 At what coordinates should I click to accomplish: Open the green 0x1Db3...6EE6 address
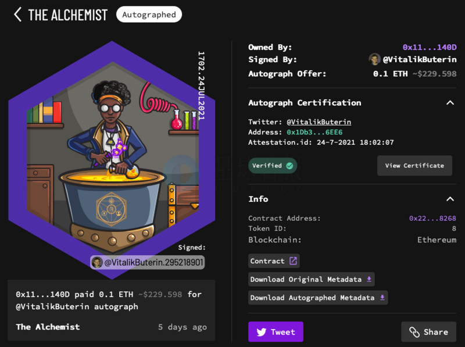[314, 133]
